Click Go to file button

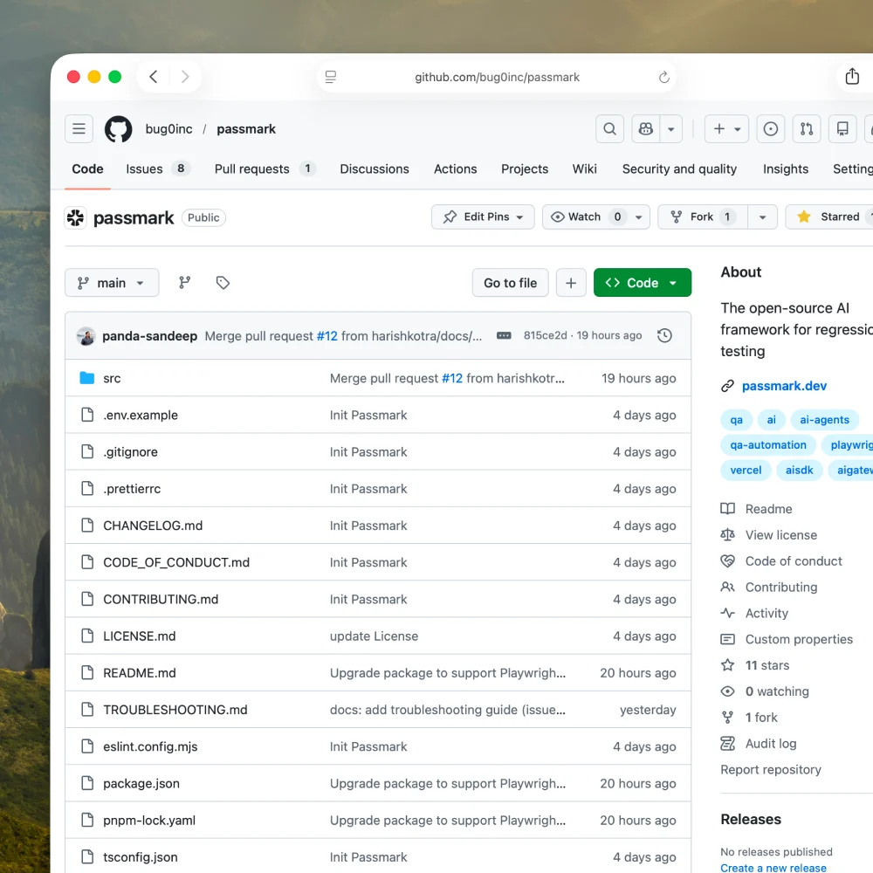(510, 283)
